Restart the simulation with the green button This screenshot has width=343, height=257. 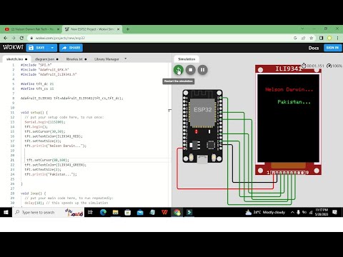click(x=178, y=70)
